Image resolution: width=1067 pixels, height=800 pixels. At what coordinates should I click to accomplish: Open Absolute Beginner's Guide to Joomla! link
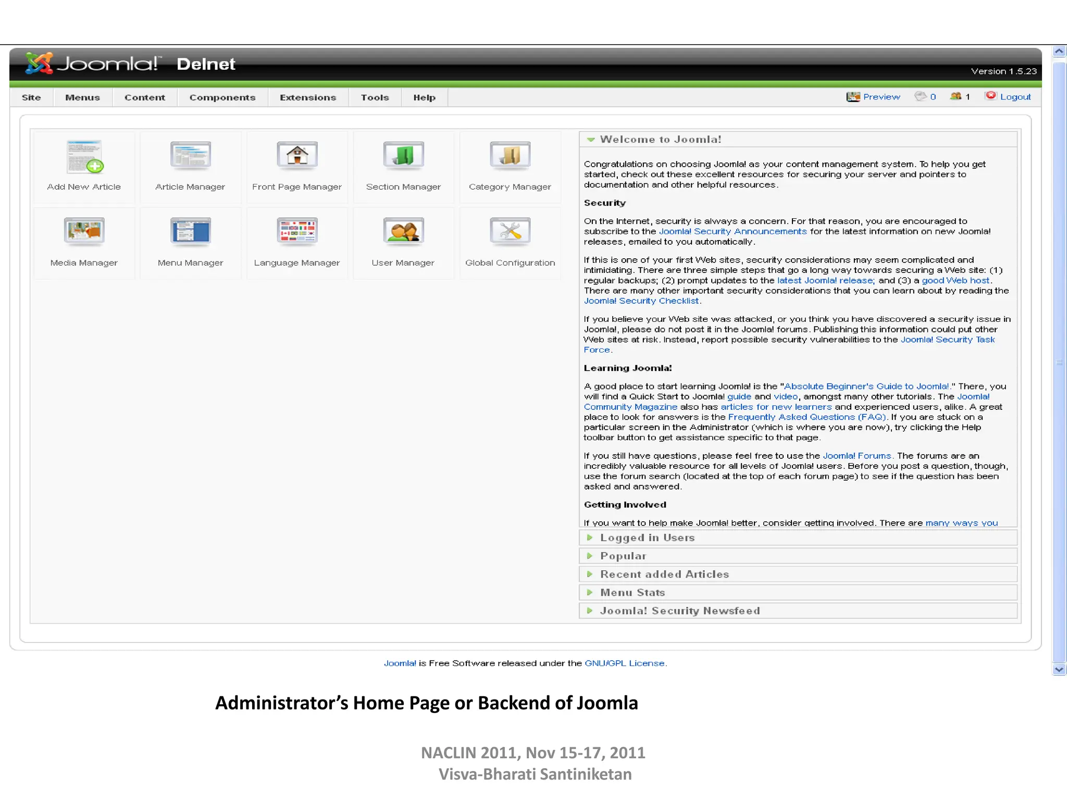867,386
